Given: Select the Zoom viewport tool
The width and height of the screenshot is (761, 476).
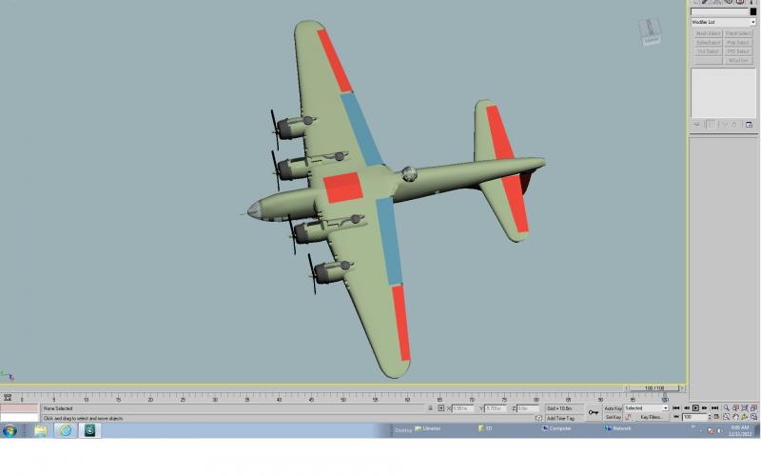Looking at the screenshot, I should point(726,408).
